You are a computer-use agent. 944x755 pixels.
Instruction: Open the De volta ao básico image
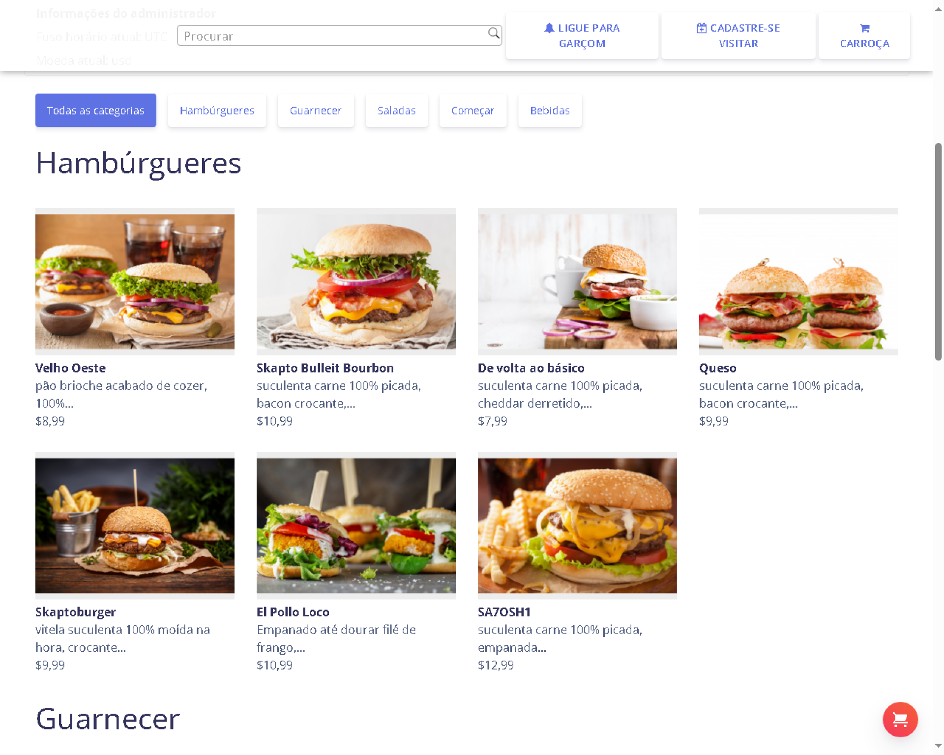tap(577, 281)
